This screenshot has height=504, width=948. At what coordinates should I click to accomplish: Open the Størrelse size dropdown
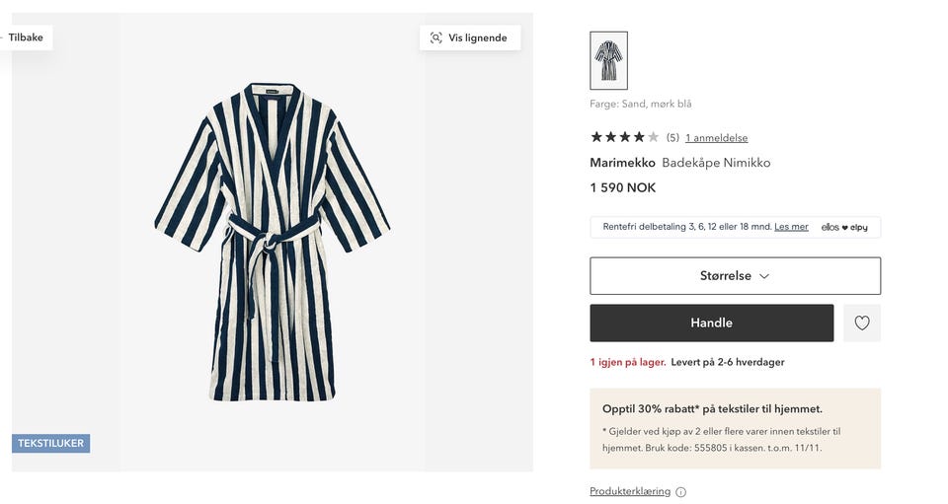pos(735,276)
